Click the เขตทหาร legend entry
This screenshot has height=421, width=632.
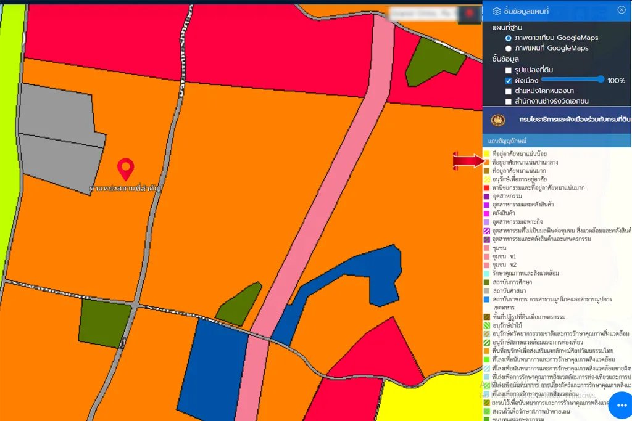pyautogui.click(x=504, y=308)
